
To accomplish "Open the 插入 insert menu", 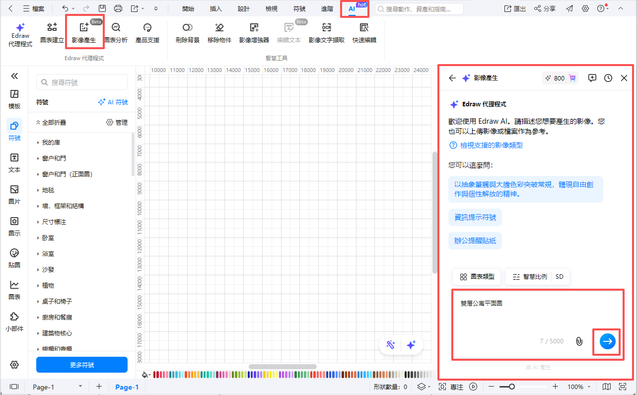I will pyautogui.click(x=215, y=8).
